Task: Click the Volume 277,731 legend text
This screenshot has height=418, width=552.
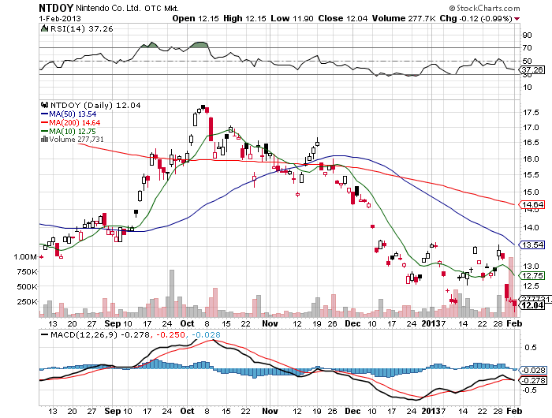Action: tap(76, 140)
